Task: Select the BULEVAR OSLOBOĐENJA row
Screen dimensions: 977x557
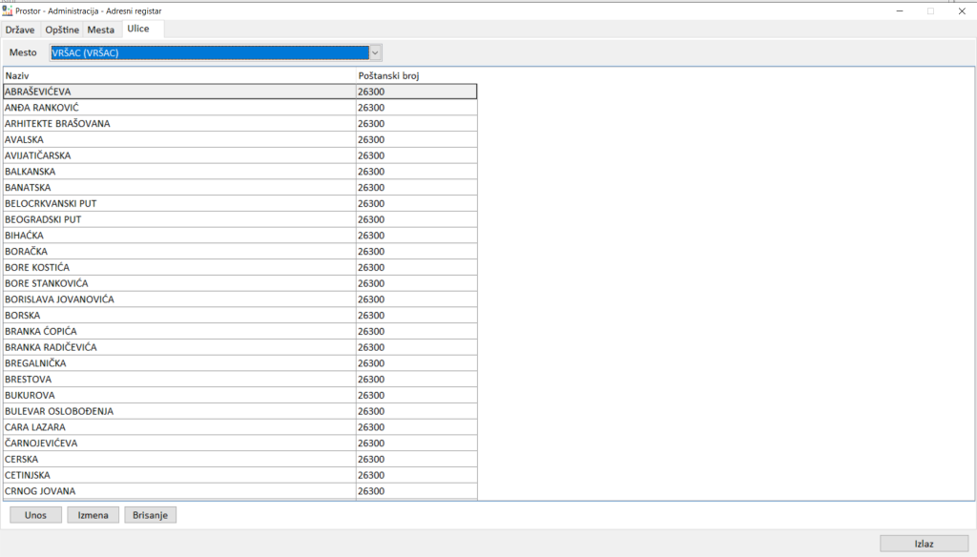Action: point(179,411)
